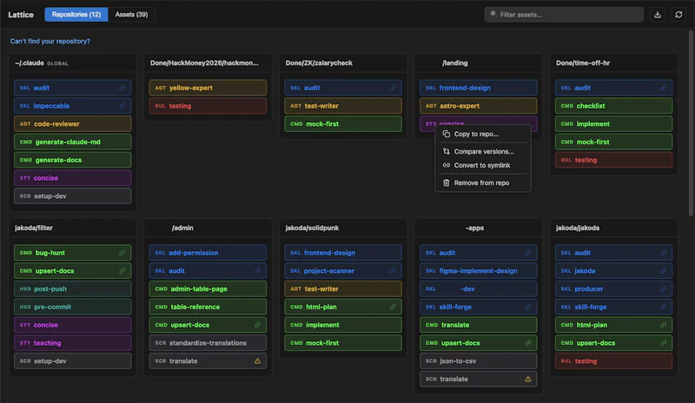695x403 pixels.
Task: Click link icon on /admin upsert-docs
Action: click(257, 325)
